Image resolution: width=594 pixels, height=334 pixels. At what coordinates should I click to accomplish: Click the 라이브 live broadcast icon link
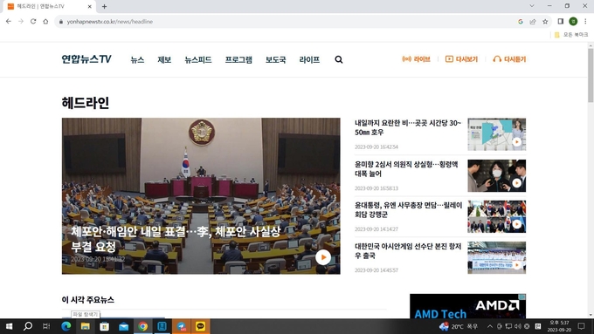[x=416, y=59]
